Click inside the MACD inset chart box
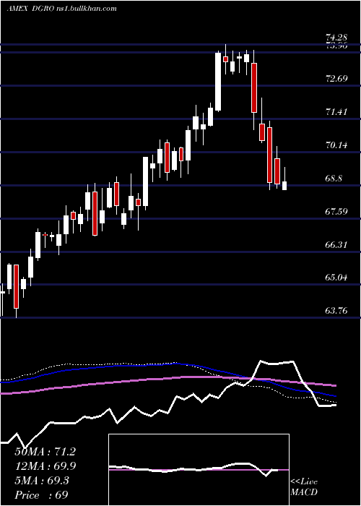361x506 pixels. pyautogui.click(x=199, y=470)
